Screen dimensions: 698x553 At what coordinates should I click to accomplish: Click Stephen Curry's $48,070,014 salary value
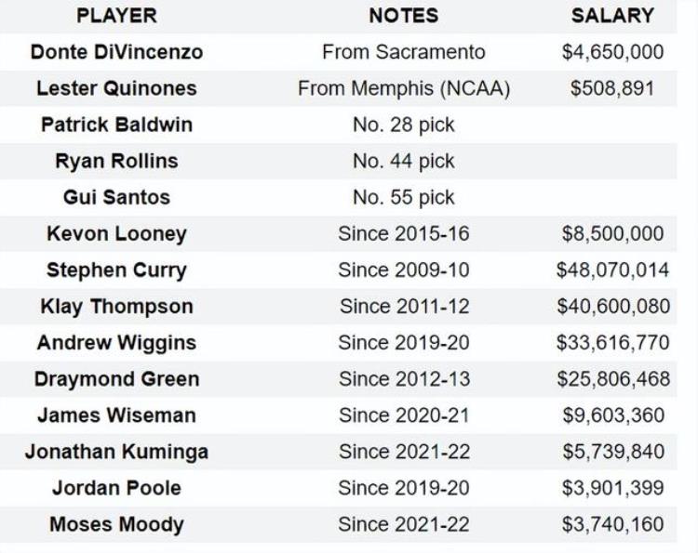tap(612, 270)
